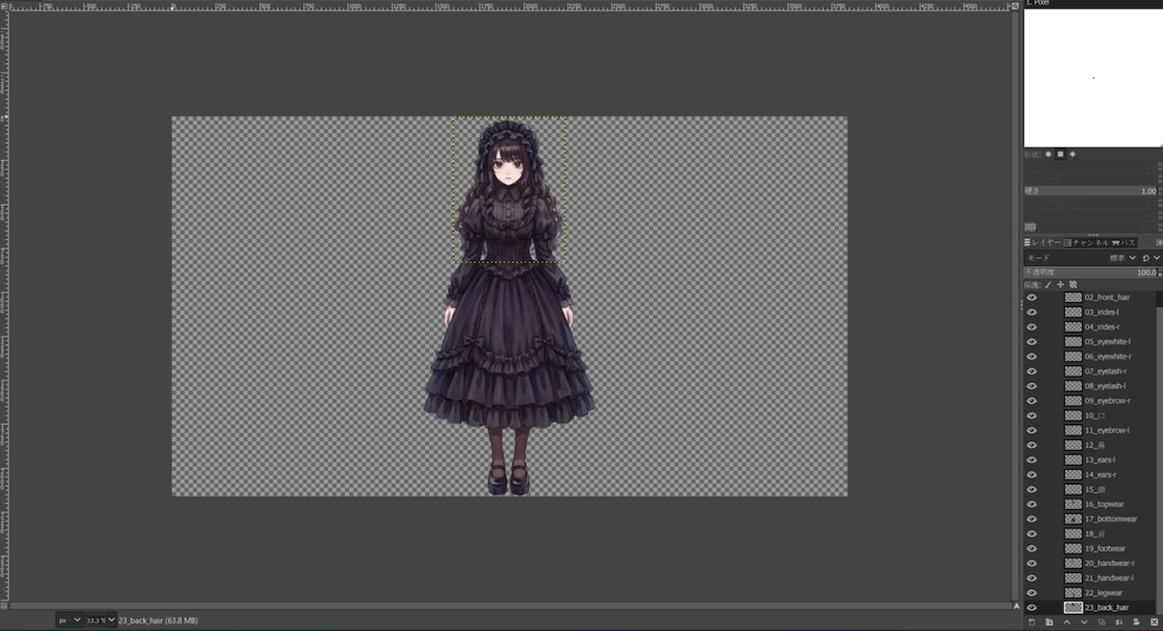Adjust the brush hardness slider showing 1.00

coord(1091,192)
